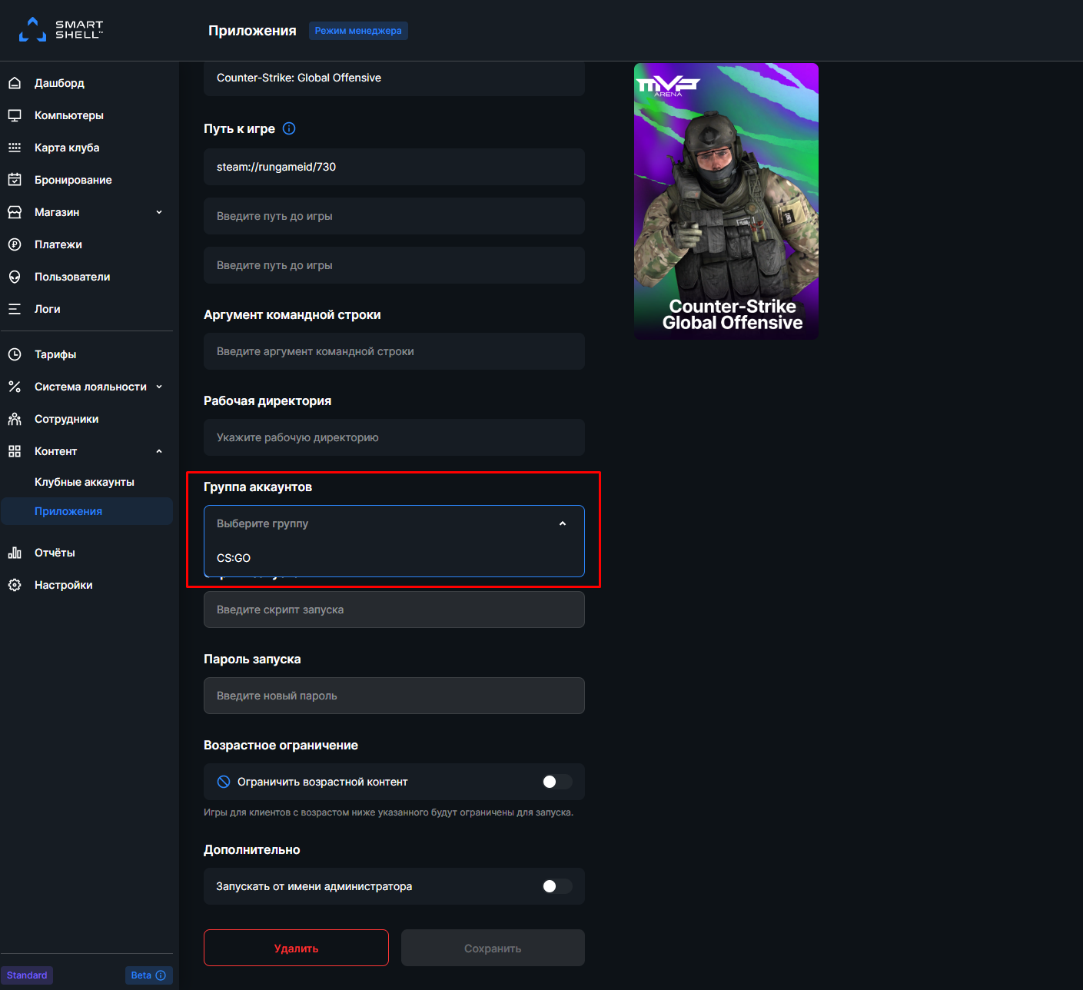Click the Возрастное ограничение heading
The image size is (1083, 990).
[x=281, y=746]
